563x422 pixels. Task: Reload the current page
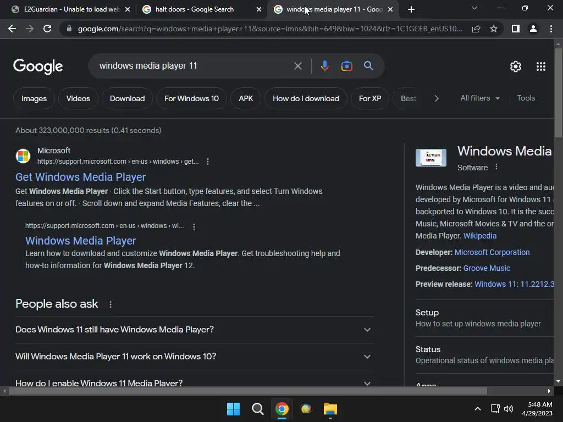pos(47,29)
